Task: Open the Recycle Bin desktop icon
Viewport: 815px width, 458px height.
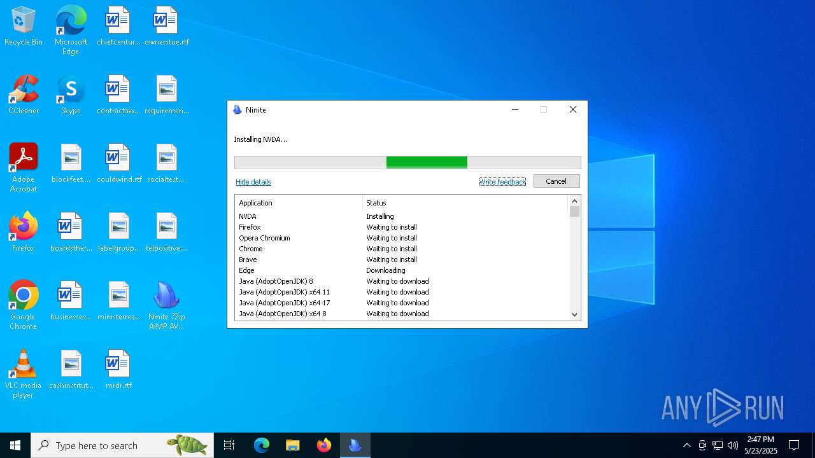Action: click(x=24, y=27)
